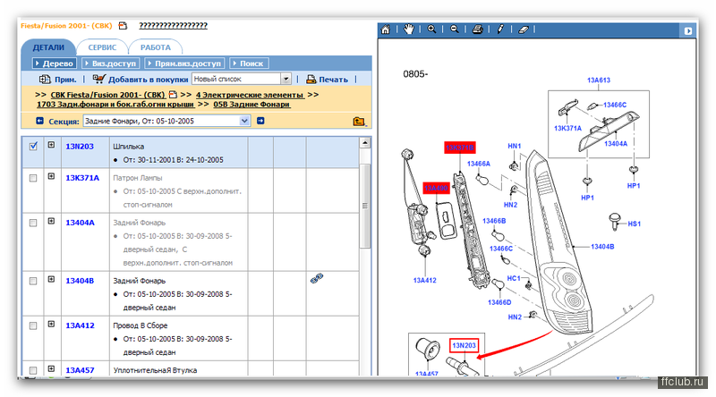Viewport: 716px width, 397px height.
Task: Open the Виз.доступ view
Action: pos(110,63)
